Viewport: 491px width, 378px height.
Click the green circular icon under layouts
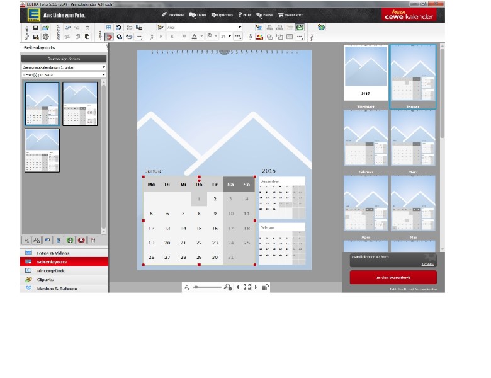pyautogui.click(x=70, y=241)
